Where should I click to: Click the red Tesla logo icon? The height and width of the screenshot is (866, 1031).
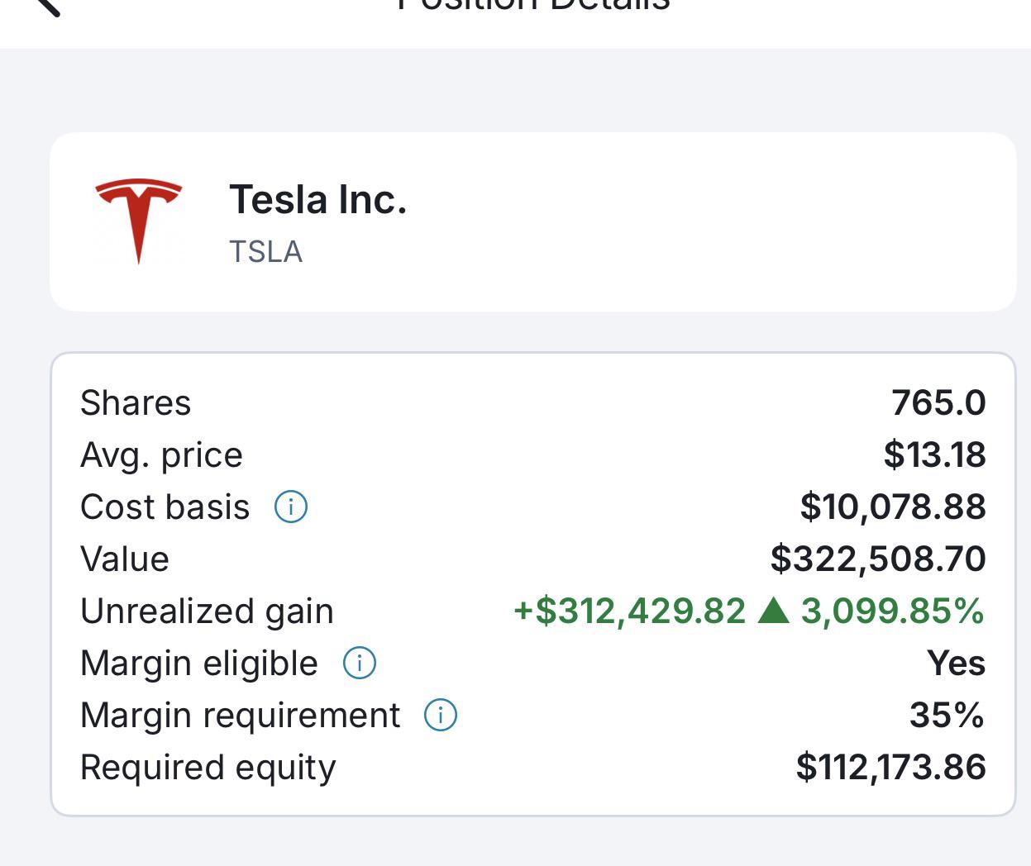(138, 221)
